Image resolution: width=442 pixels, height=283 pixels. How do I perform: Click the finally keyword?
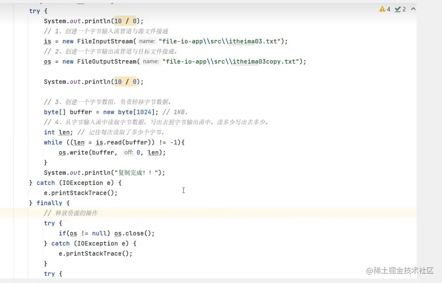point(49,203)
